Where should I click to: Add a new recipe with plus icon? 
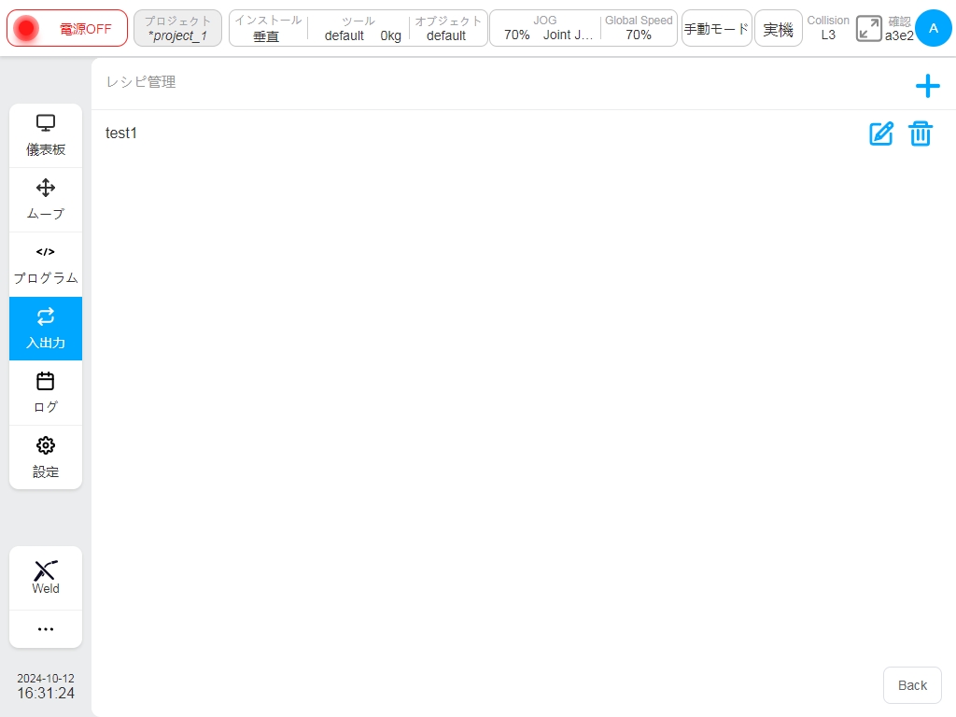tap(927, 86)
